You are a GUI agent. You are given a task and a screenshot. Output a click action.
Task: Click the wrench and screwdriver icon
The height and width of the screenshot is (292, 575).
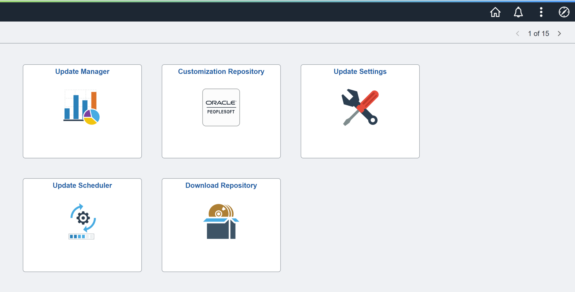[x=360, y=107]
